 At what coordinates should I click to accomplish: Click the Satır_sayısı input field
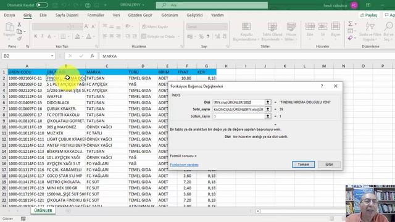pyautogui.click(x=239, y=109)
